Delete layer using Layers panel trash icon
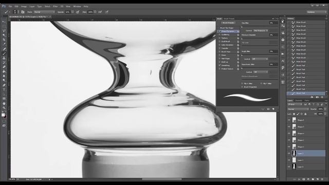 click(322, 179)
